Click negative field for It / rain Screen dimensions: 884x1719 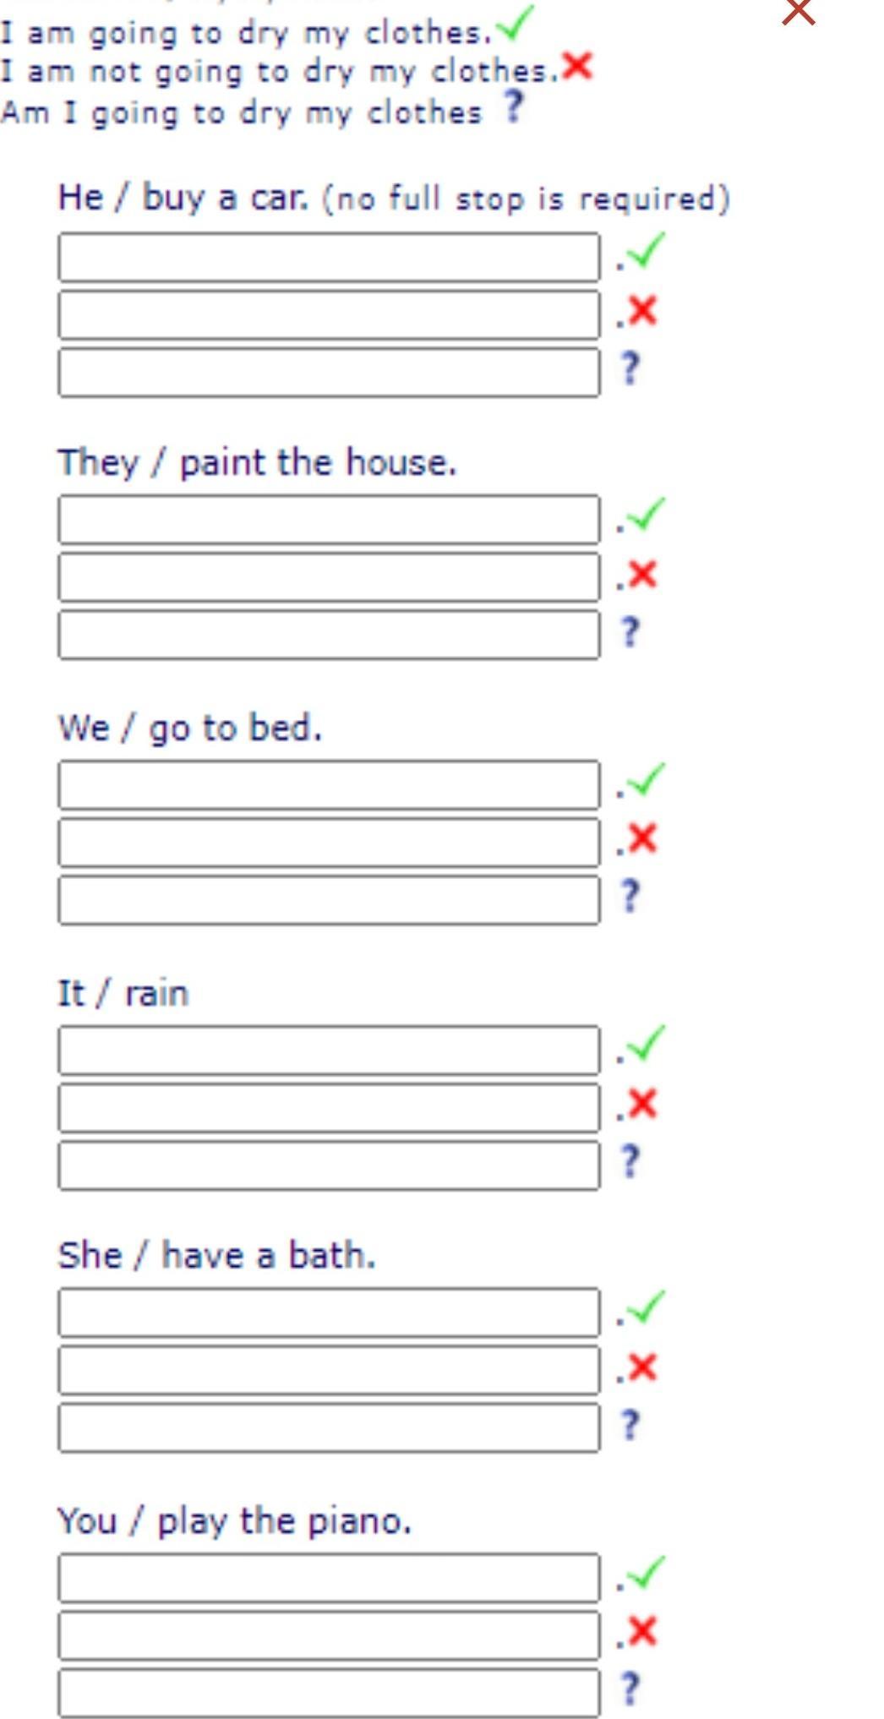tap(329, 1108)
